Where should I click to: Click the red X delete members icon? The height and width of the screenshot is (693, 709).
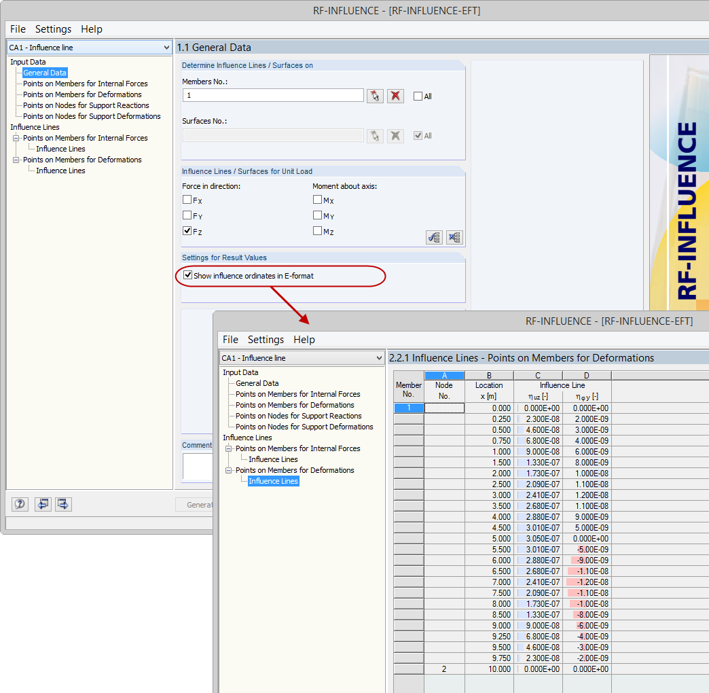(395, 96)
